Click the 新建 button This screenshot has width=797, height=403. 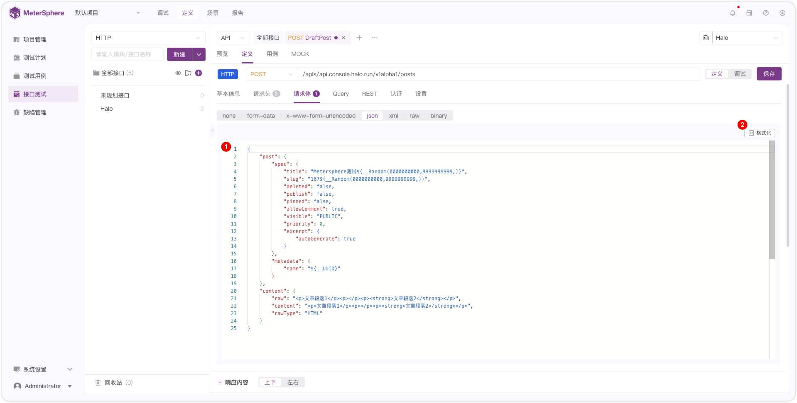pos(179,54)
